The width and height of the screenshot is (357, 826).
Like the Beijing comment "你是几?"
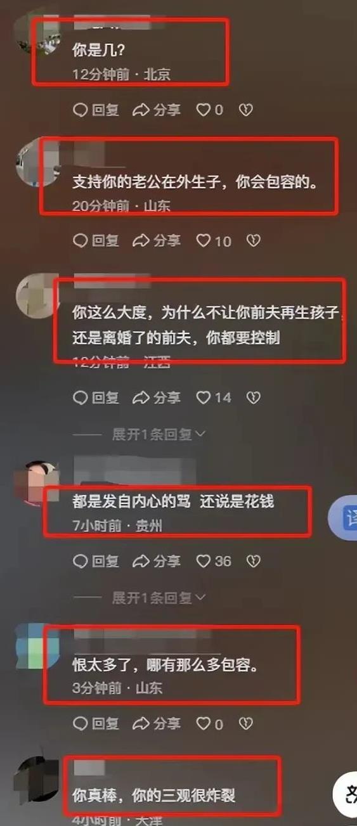click(209, 110)
